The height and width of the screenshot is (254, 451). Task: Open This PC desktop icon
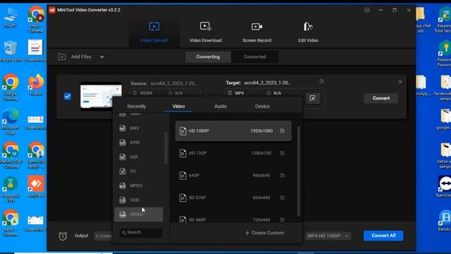click(x=11, y=17)
